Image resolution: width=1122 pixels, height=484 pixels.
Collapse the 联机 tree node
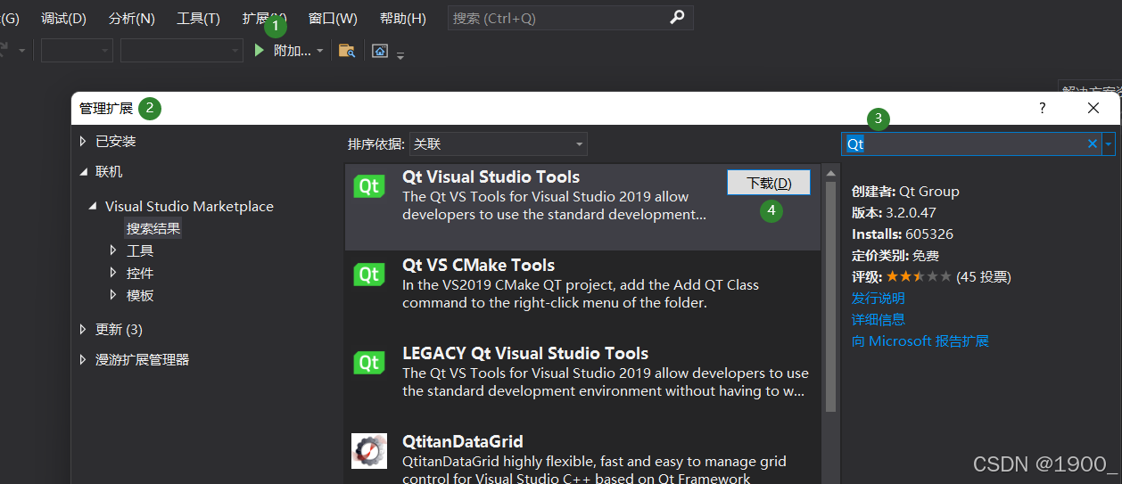83,171
